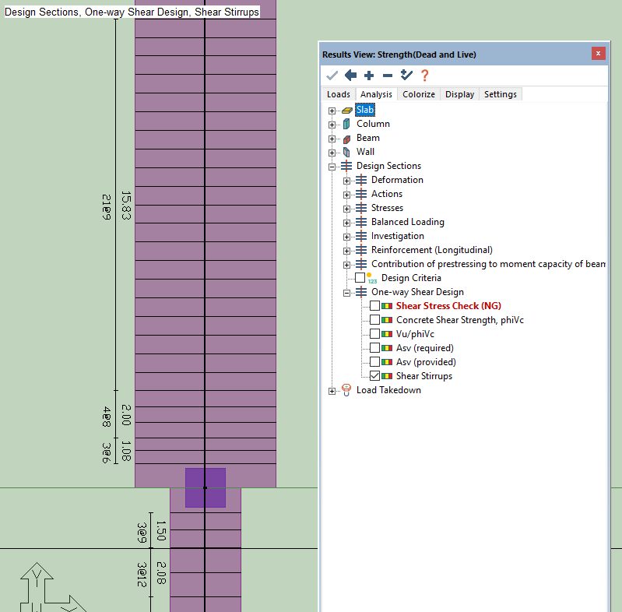This screenshot has height=612, width=622.
Task: Select the Shear Stress Check (NG) item
Action: (448, 306)
